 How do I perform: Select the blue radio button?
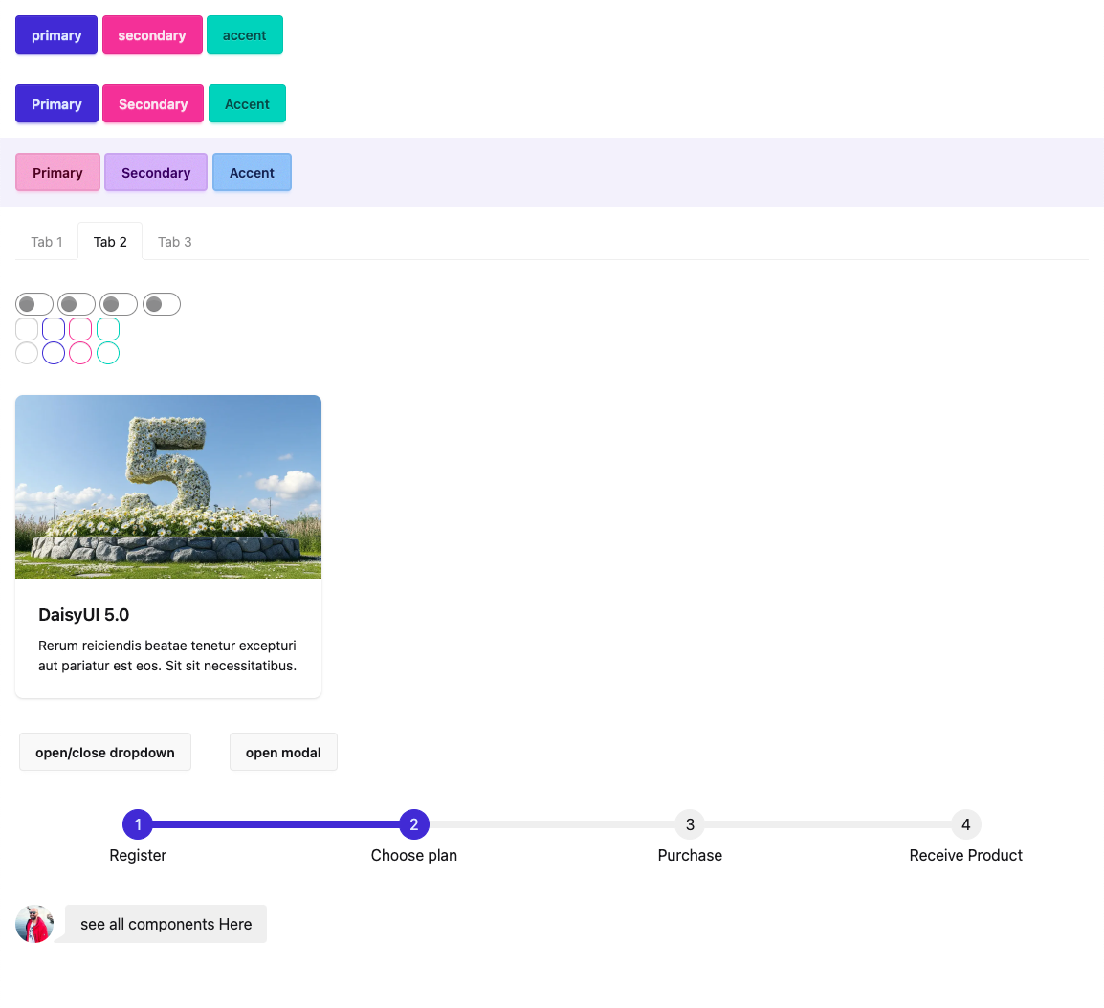tap(54, 353)
